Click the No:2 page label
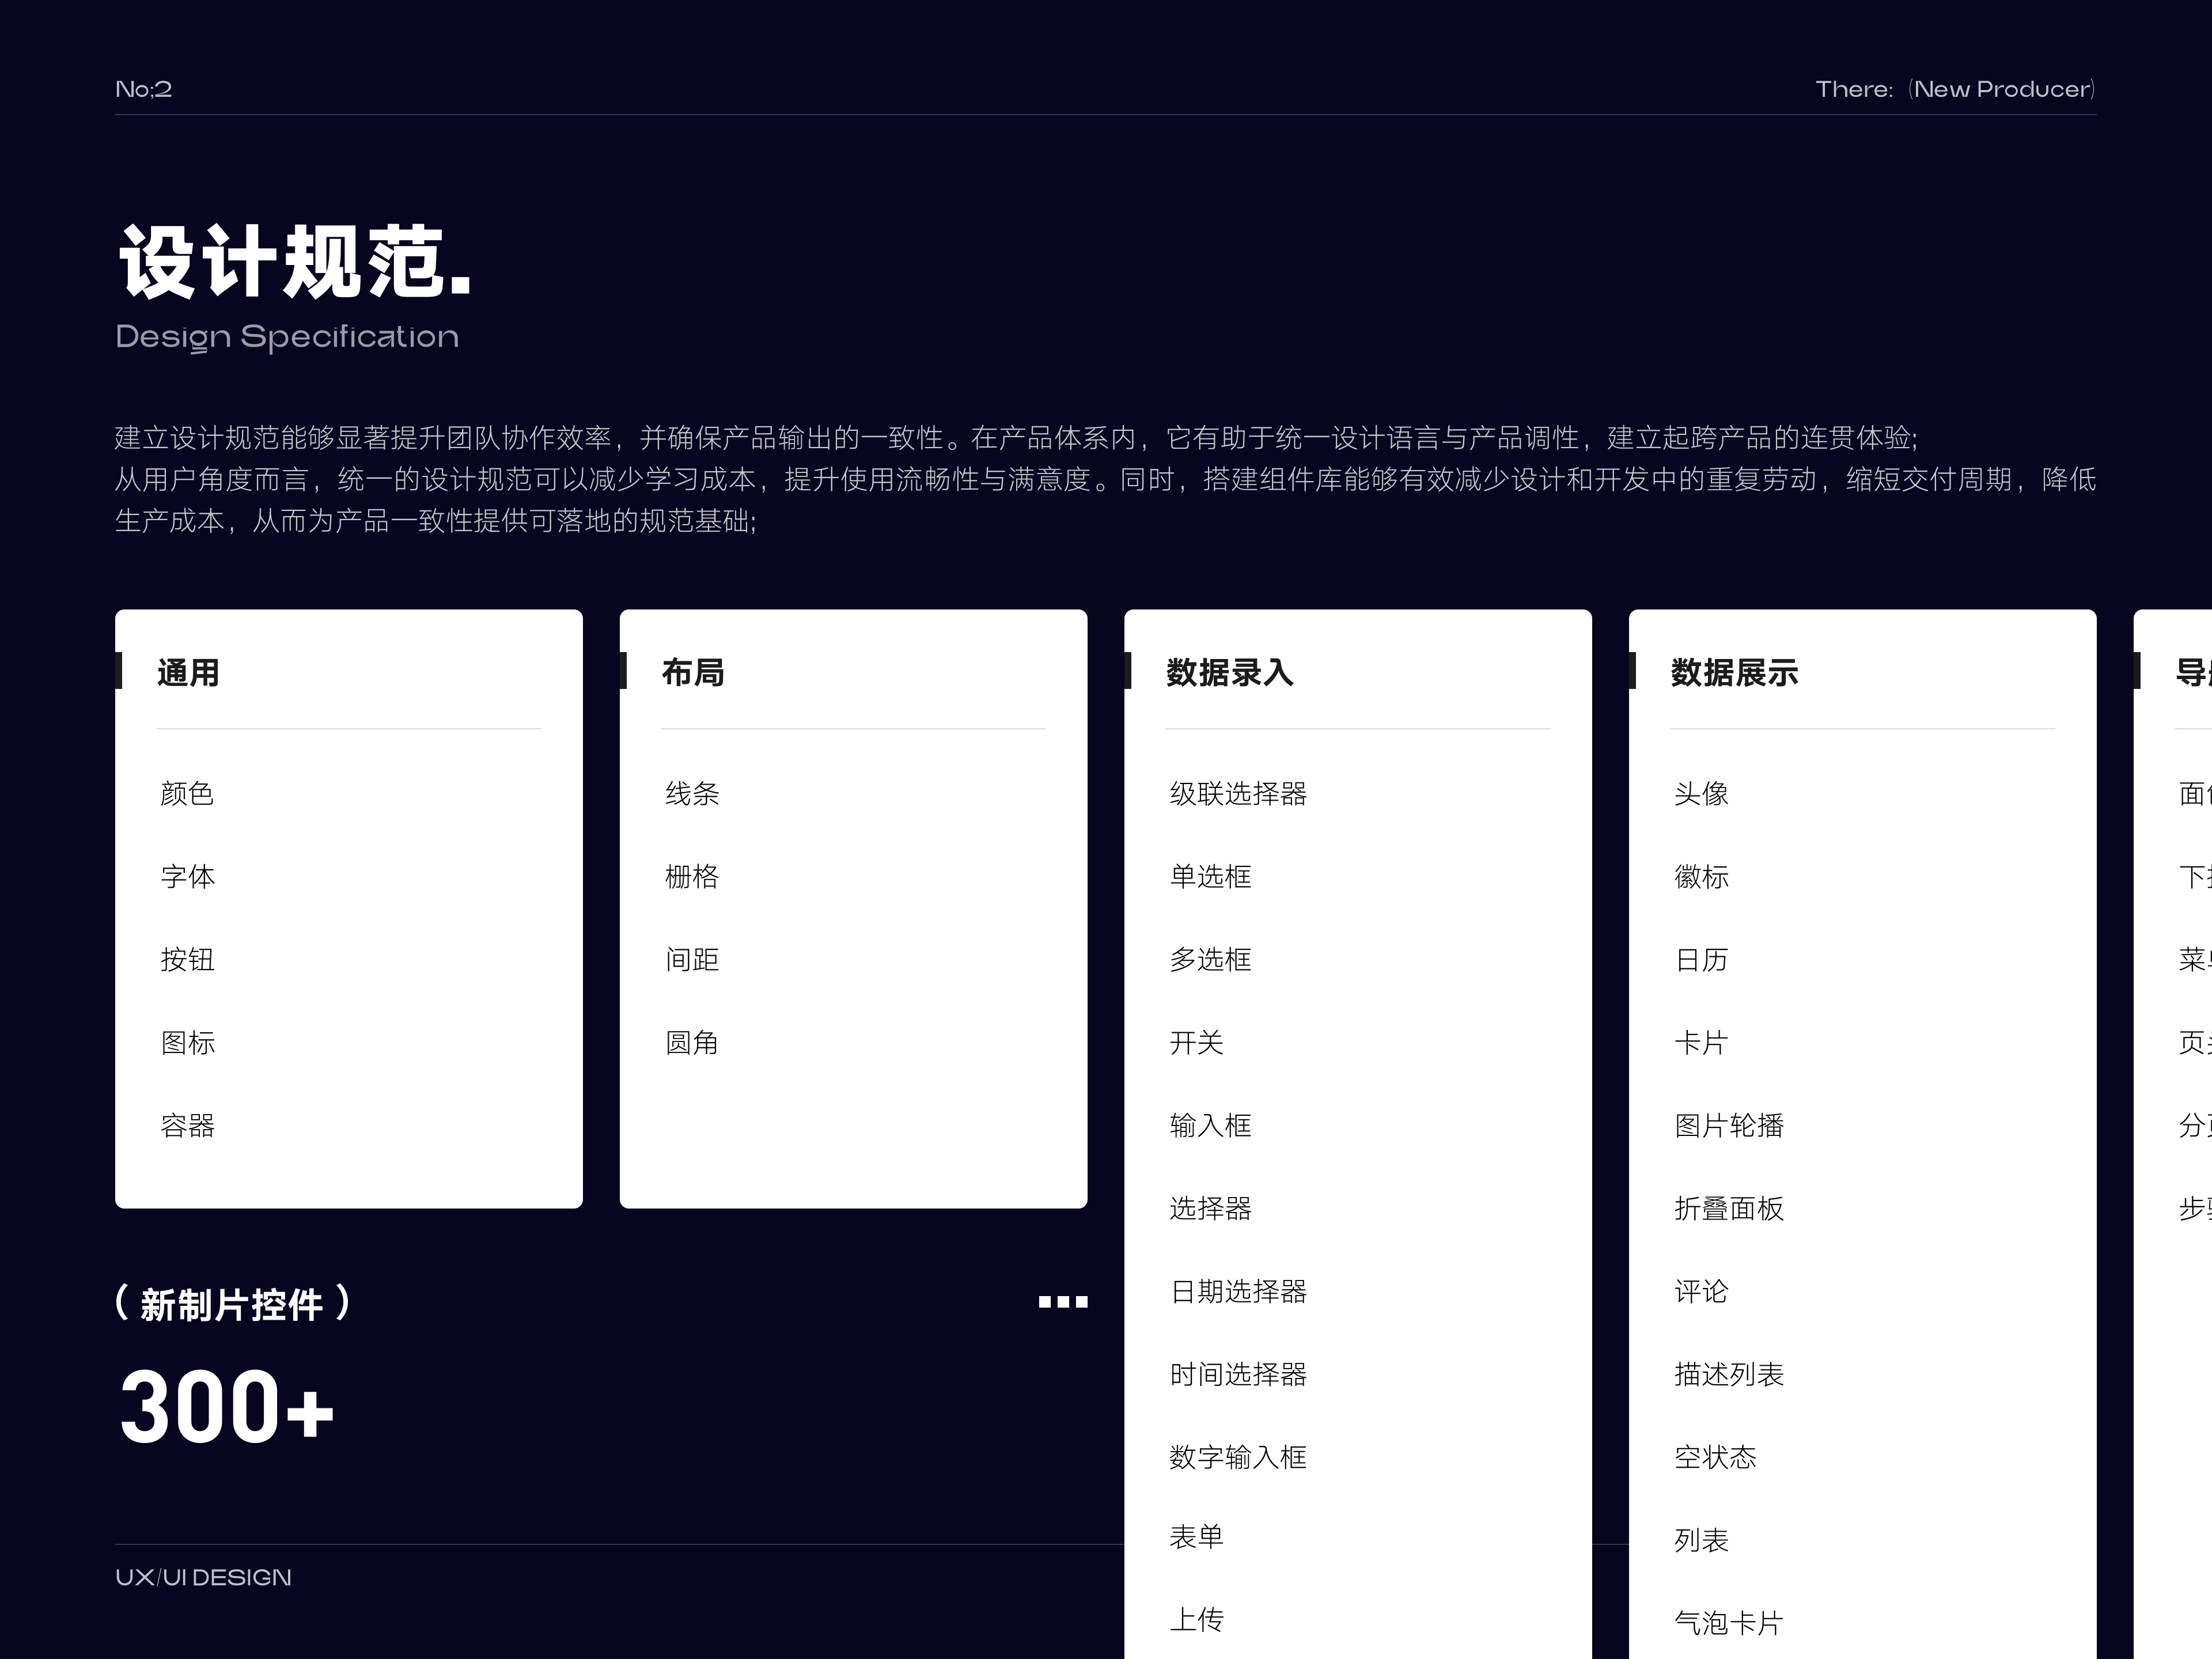This screenshot has height=1659, width=2212. (x=144, y=89)
